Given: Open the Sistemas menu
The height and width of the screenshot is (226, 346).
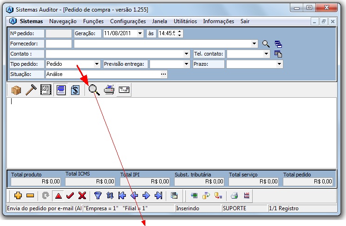Looking at the screenshot, I should click(31, 21).
